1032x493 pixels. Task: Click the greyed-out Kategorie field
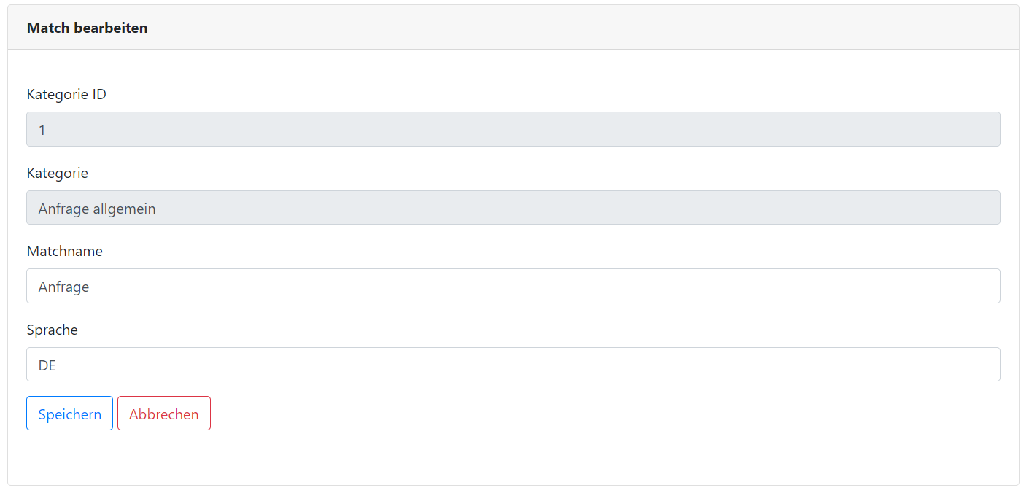click(513, 208)
